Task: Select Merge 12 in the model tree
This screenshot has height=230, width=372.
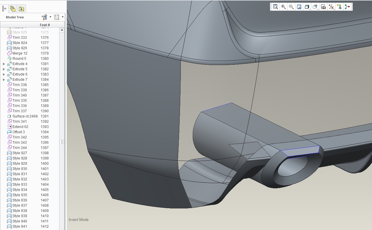Action: coord(20,53)
